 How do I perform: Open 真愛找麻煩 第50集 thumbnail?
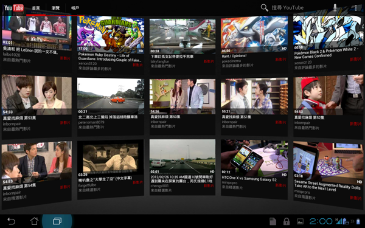[182, 96]
